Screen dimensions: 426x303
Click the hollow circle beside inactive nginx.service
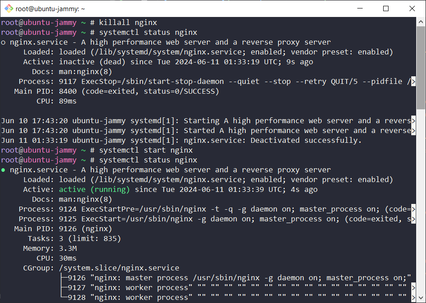[4, 42]
